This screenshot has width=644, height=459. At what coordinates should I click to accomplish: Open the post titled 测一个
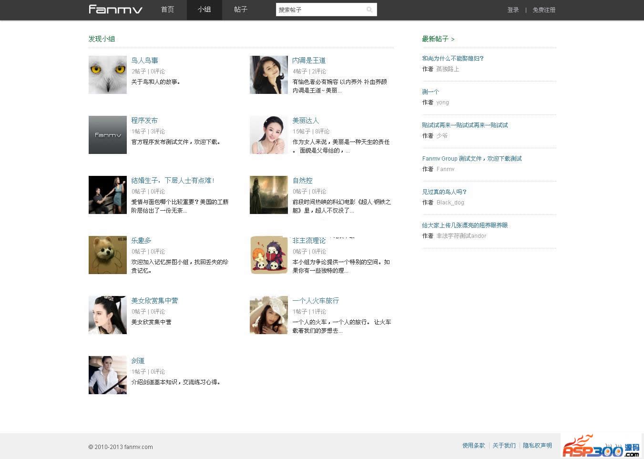[x=430, y=92]
